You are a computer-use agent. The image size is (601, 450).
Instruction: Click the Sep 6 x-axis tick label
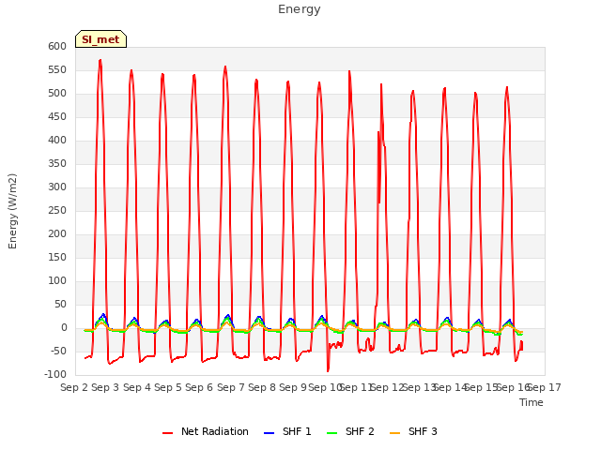[199, 387]
